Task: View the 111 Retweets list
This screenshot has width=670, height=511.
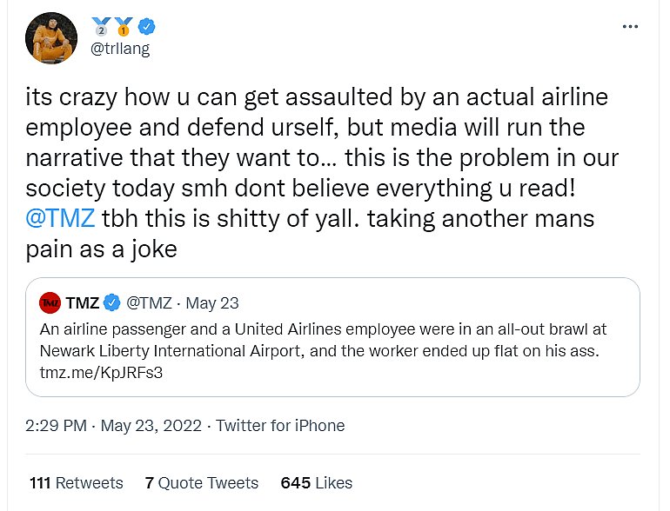Action: pyautogui.click(x=76, y=482)
